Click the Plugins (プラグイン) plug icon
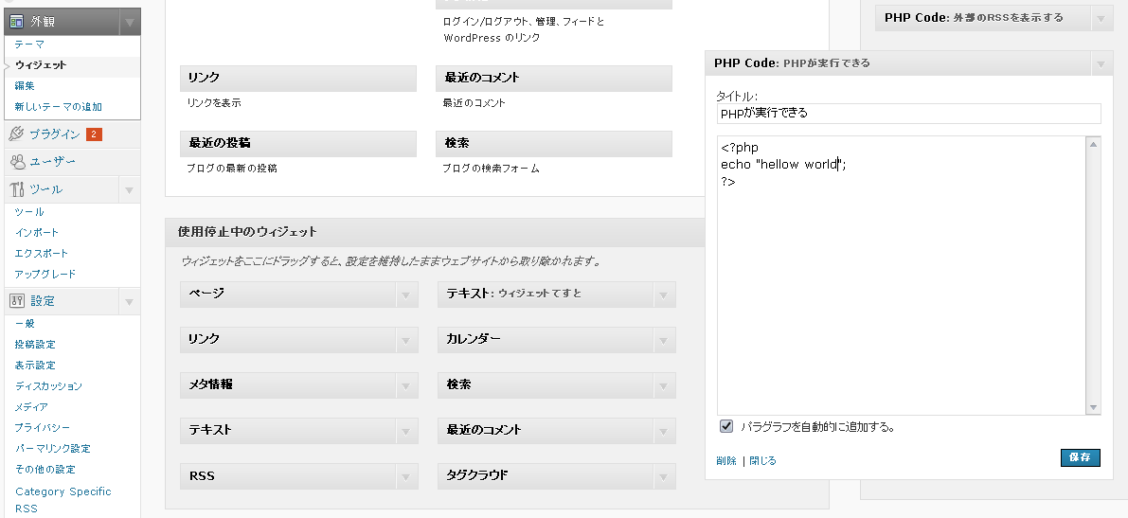This screenshot has width=1128, height=518. 16,134
